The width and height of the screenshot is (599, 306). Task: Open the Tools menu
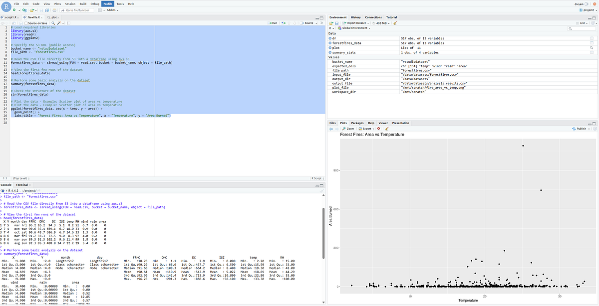(120, 3)
